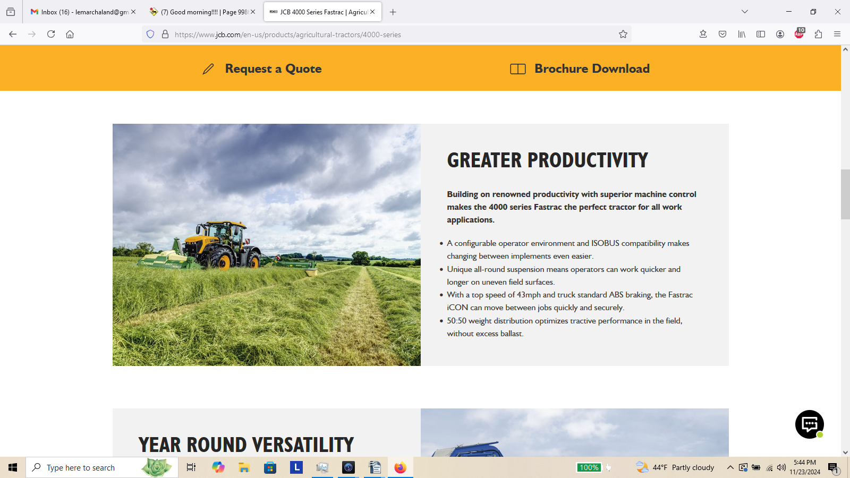
Task: Toggle the sidebar view icon
Action: [761, 35]
